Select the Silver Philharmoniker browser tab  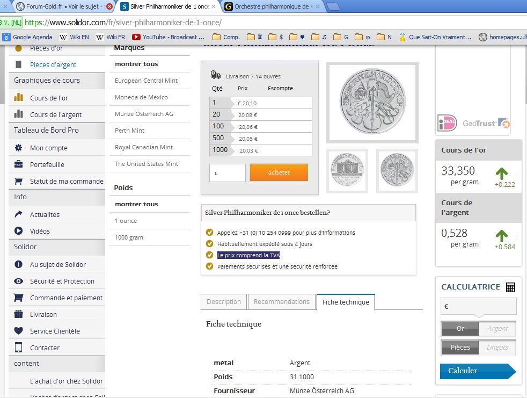(169, 6)
